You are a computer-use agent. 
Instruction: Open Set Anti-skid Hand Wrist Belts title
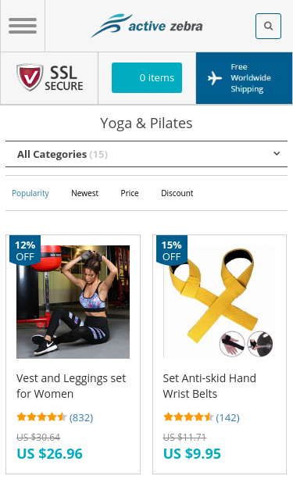tap(209, 386)
